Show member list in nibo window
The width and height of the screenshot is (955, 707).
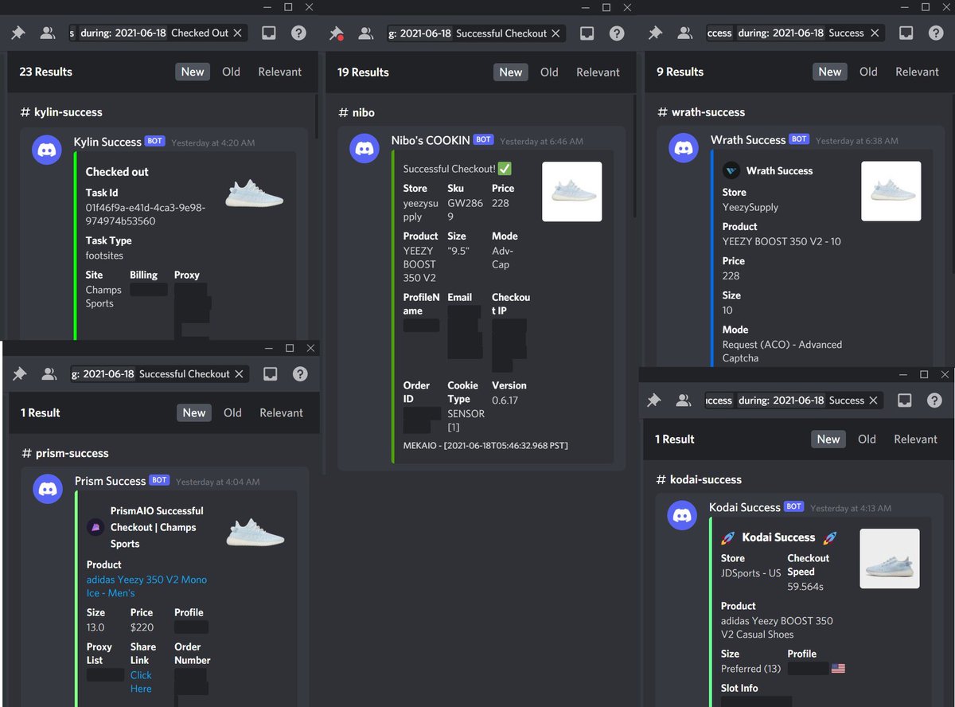click(365, 33)
